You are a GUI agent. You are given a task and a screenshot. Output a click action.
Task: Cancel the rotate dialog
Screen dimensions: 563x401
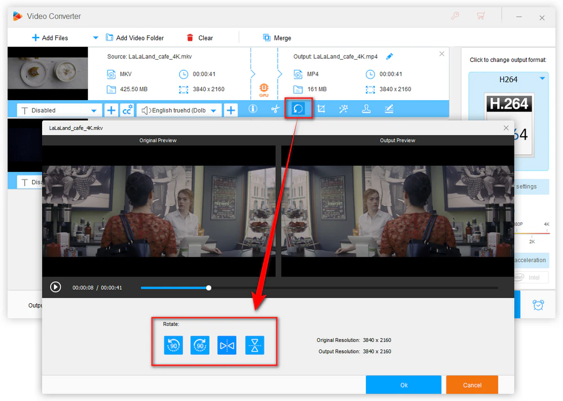[x=472, y=385]
